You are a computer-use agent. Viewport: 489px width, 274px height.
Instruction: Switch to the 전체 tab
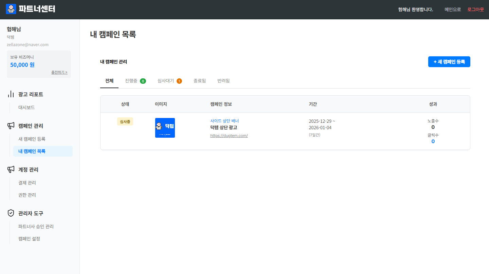pyautogui.click(x=109, y=81)
